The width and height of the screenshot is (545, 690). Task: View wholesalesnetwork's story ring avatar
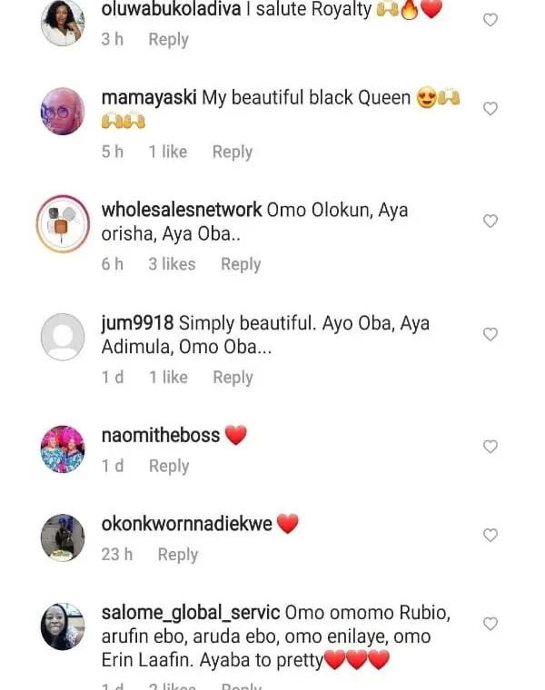(x=63, y=223)
